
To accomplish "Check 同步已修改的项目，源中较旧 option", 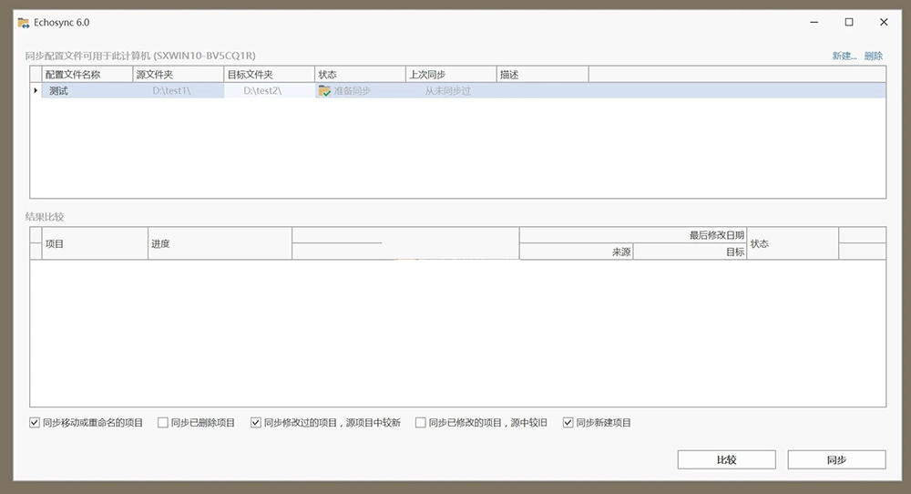I will click(x=420, y=423).
